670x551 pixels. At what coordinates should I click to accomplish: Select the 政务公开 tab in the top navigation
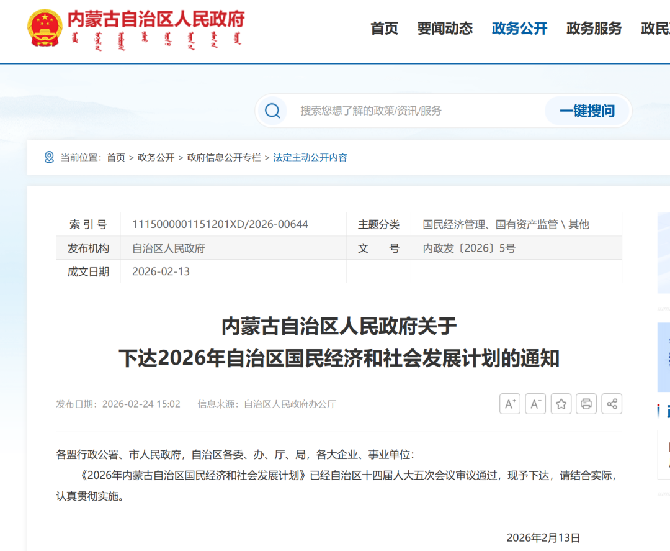(519, 29)
